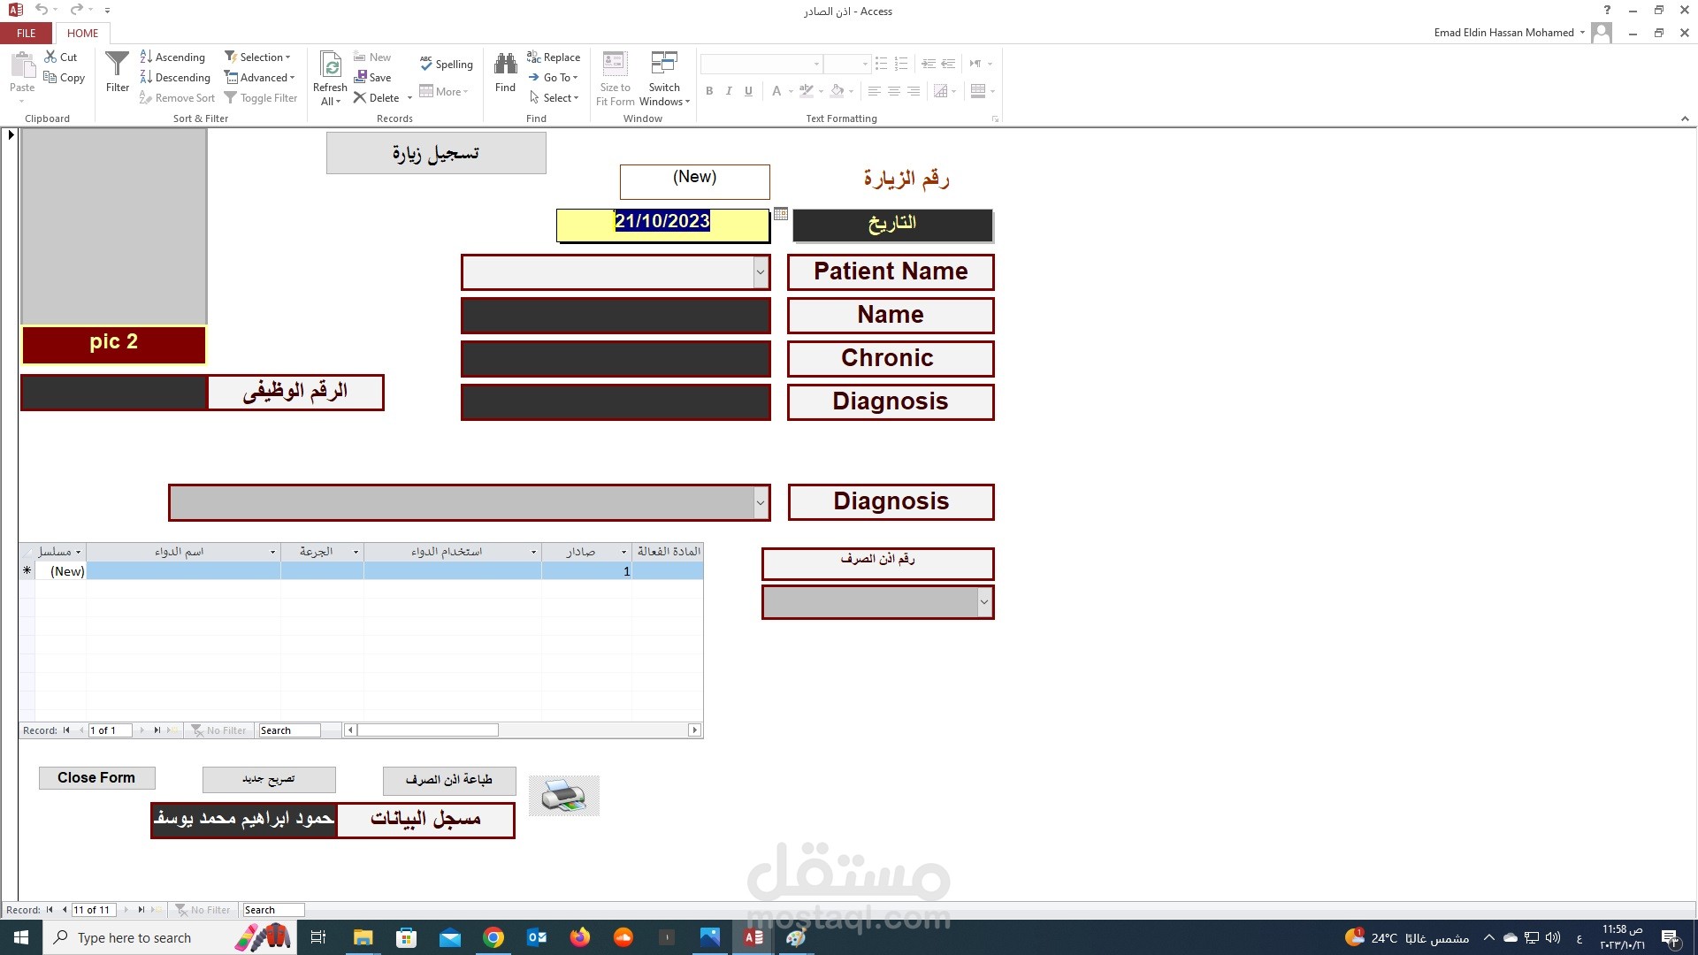Image resolution: width=1698 pixels, height=955 pixels.
Task: Click bullets list icon in ribbon
Action: pyautogui.click(x=881, y=64)
